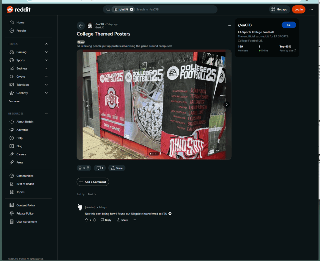The width and height of the screenshot is (320, 261).
Task: Expand the Gaming topic
Action: coord(46,52)
